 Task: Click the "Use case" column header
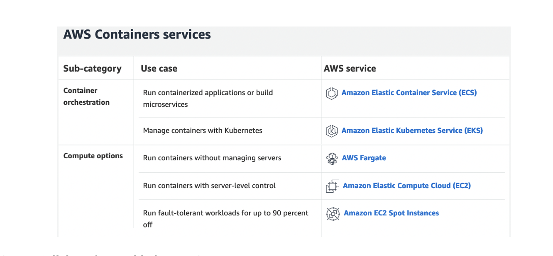[159, 69]
